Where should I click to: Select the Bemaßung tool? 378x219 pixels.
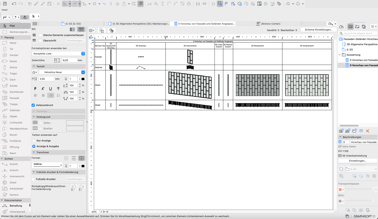[15, 206]
